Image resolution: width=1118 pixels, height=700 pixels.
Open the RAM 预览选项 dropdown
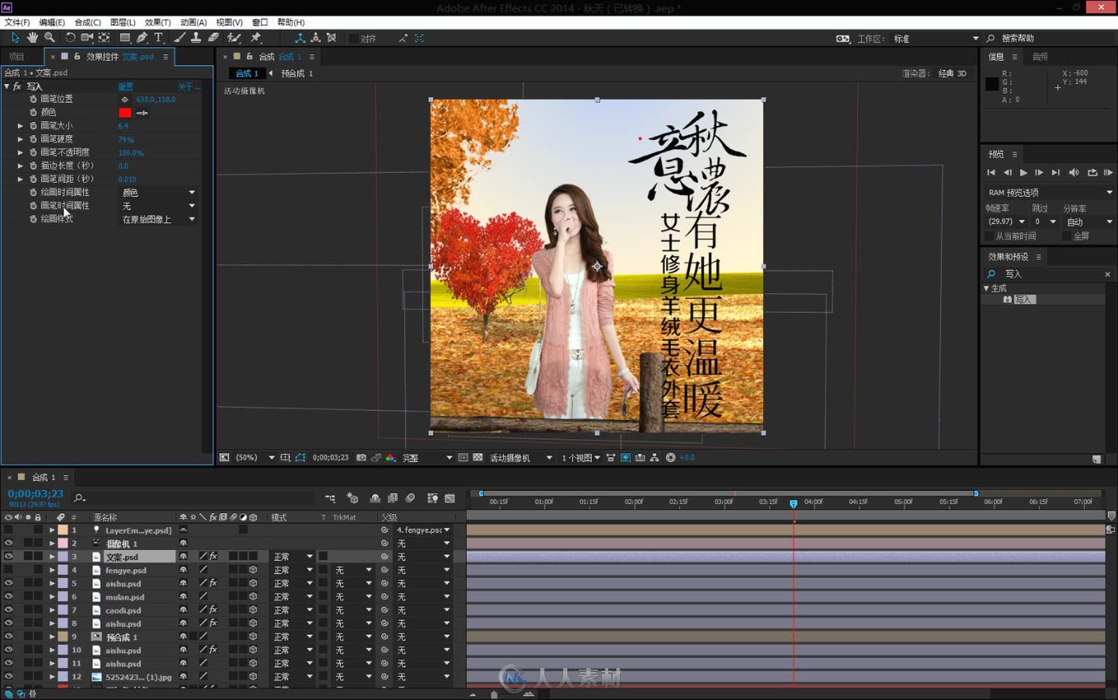pos(1049,192)
